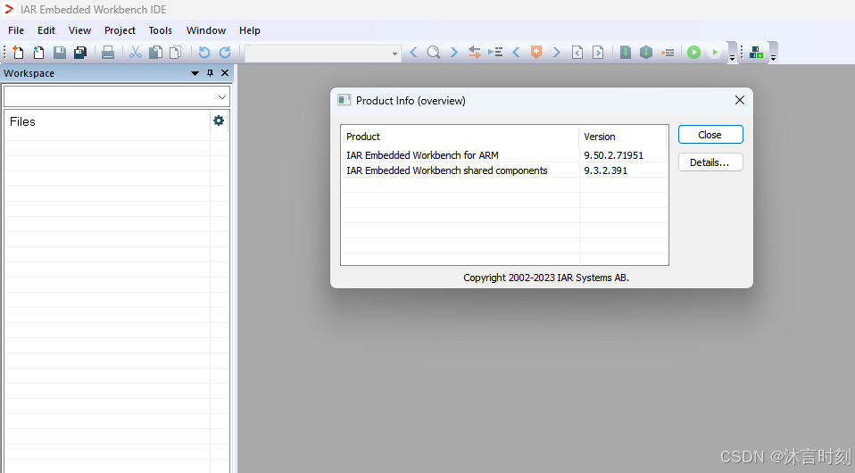Click the green Download and Debug button
855x473 pixels.
[693, 53]
